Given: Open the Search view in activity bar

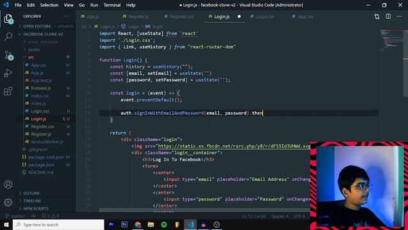Looking at the screenshot, I should [8, 36].
